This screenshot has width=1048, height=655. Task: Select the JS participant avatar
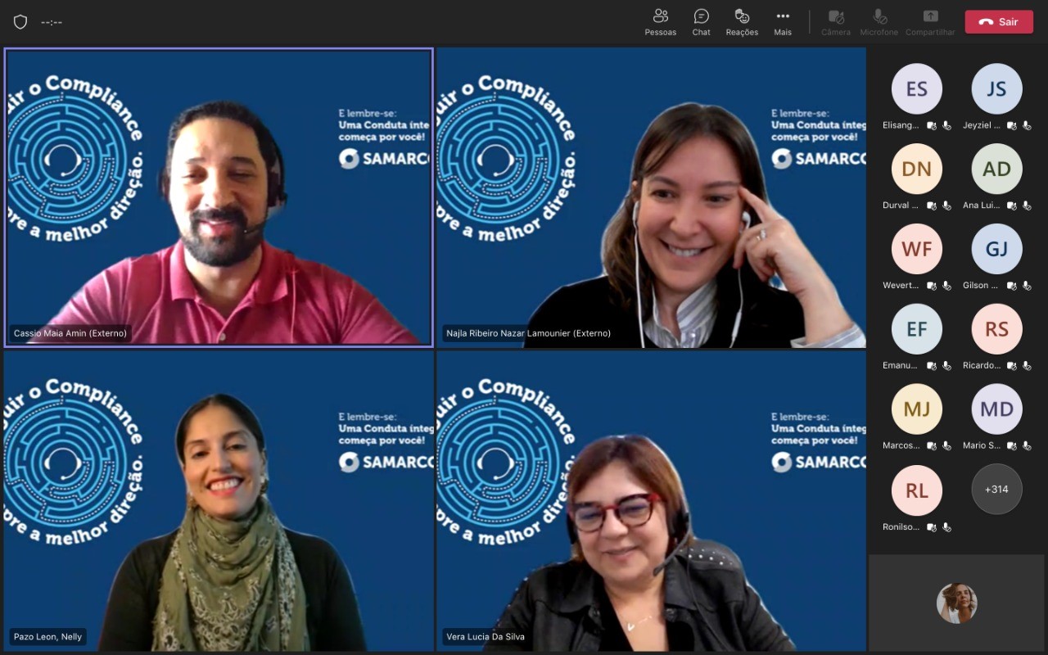click(x=996, y=88)
